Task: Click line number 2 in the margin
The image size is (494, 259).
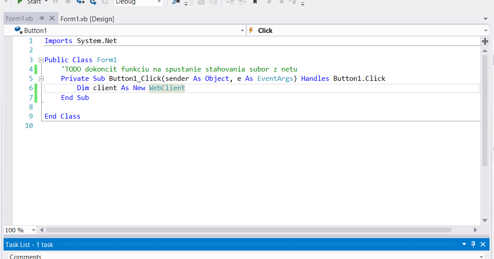Action: tap(31, 50)
